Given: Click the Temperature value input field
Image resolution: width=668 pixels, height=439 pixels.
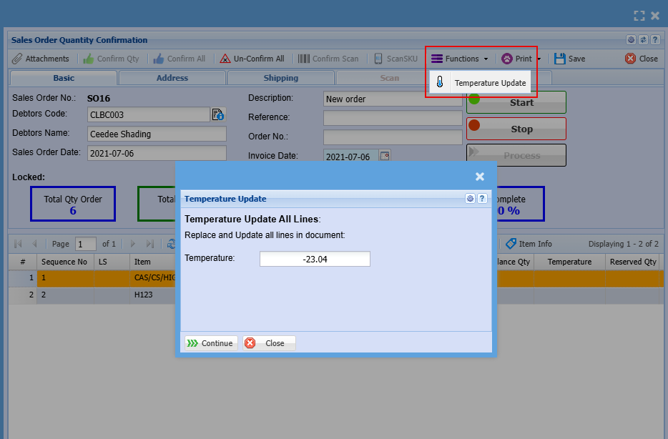Looking at the screenshot, I should [315, 259].
